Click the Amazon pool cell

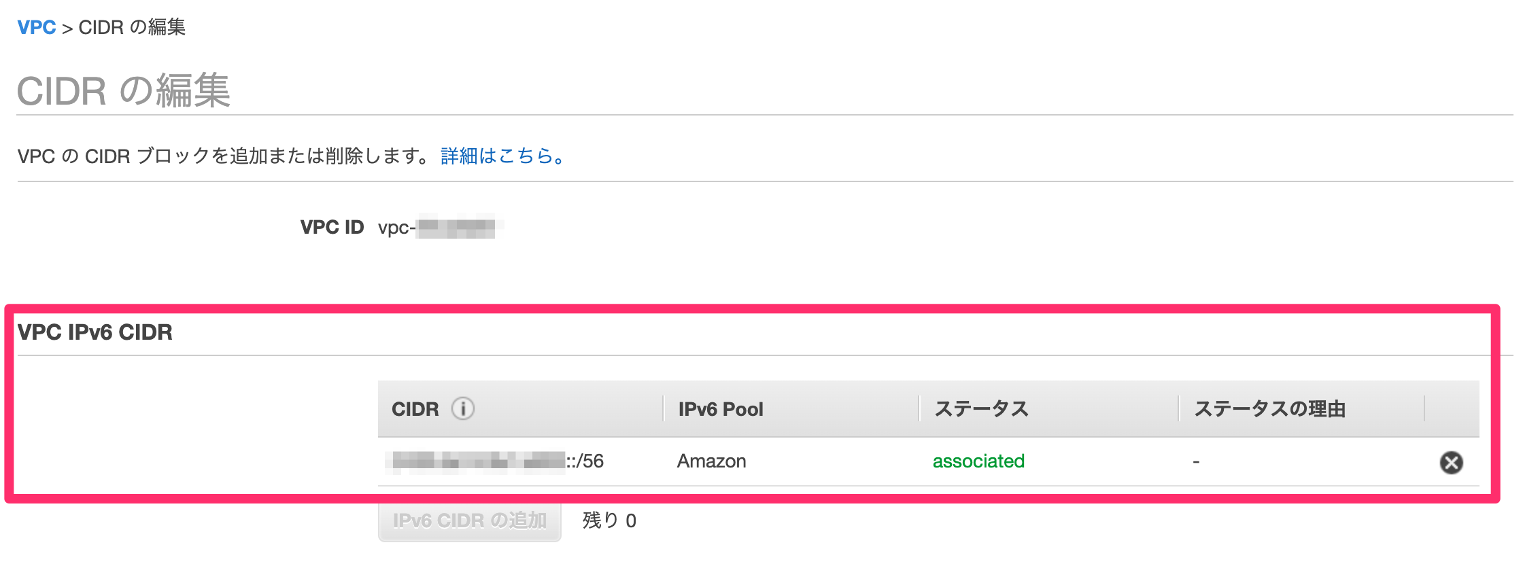[x=711, y=461]
